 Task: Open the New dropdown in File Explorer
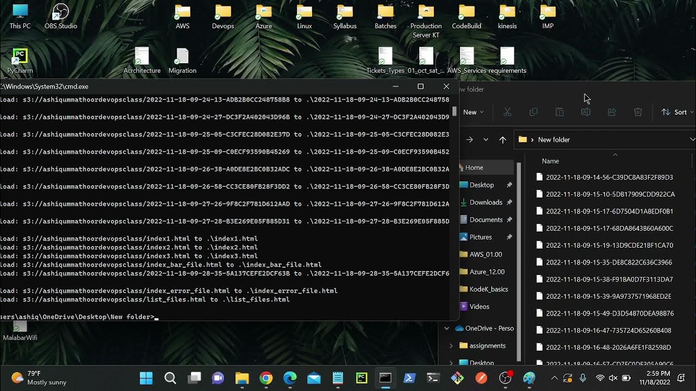point(473,112)
